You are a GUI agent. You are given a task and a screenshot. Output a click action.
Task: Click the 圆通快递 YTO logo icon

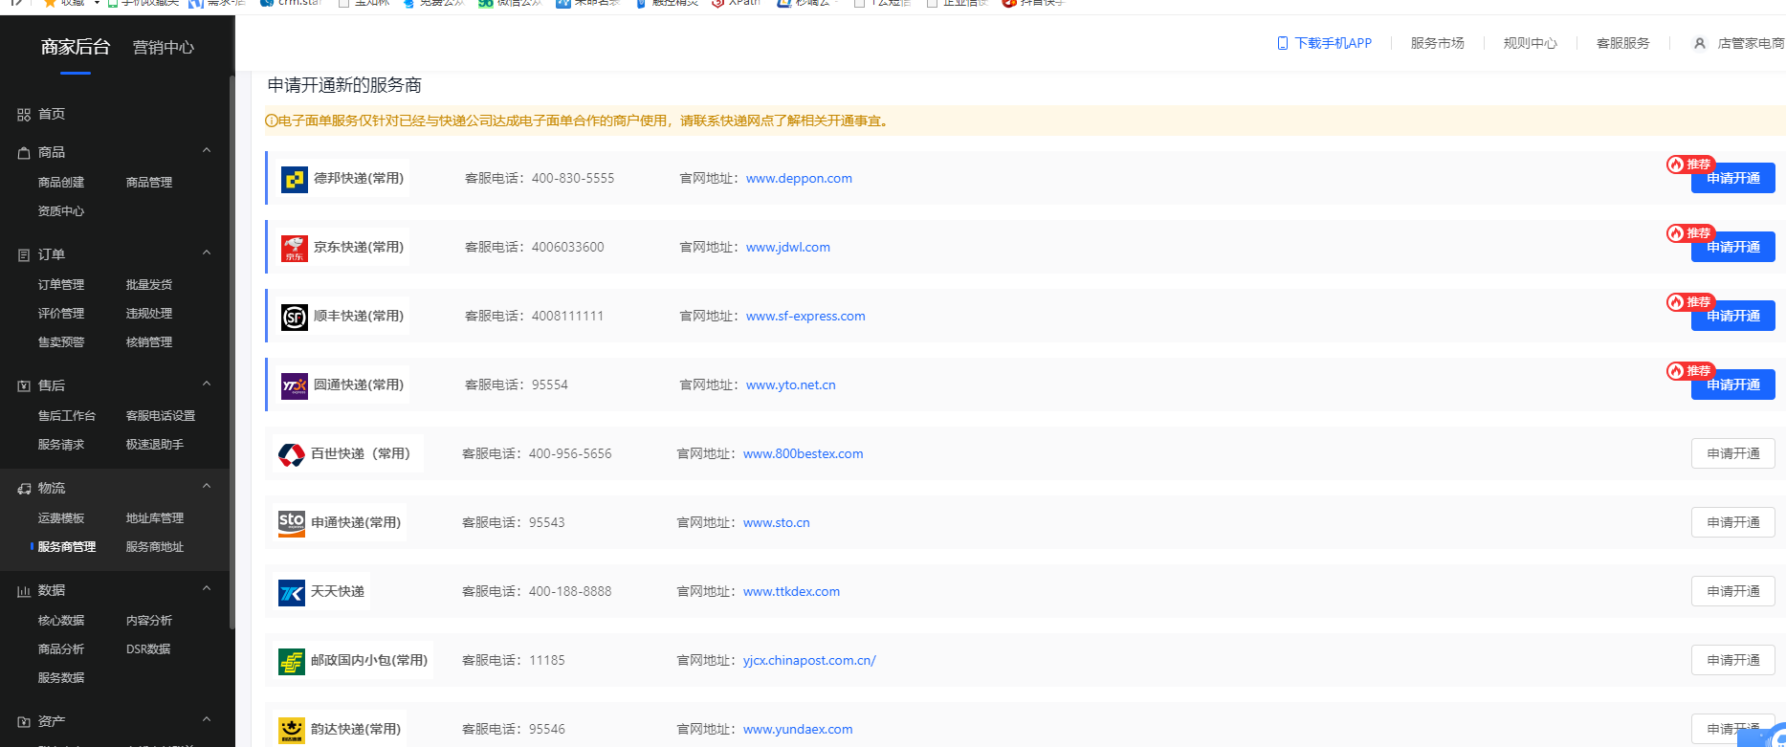click(x=295, y=385)
